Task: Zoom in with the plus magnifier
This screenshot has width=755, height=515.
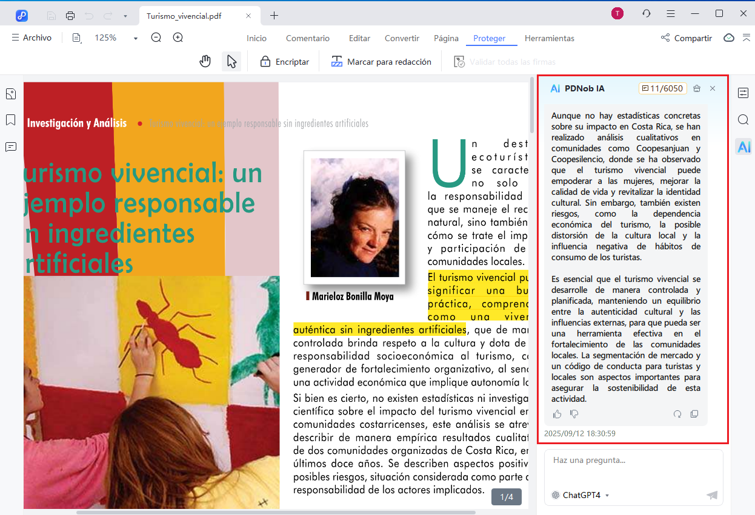Action: [x=178, y=38]
